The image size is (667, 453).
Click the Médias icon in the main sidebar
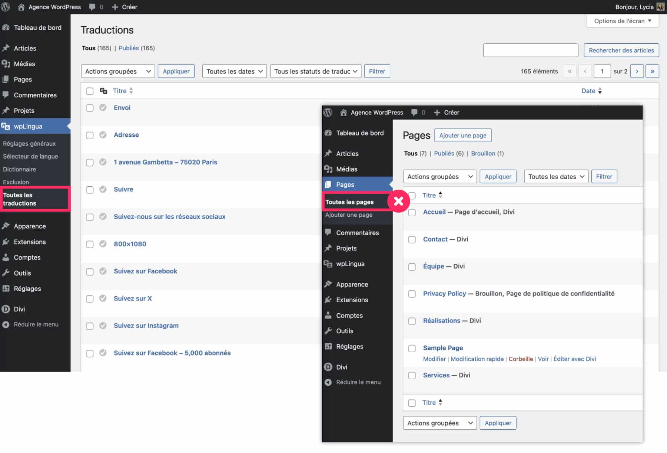pos(6,64)
